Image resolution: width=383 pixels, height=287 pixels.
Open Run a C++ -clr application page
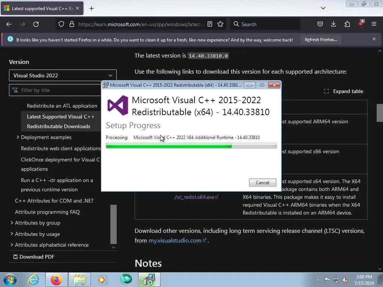coord(57,185)
